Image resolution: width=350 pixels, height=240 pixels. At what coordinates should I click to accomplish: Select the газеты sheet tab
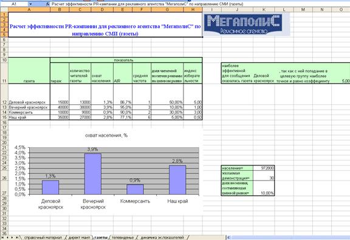[x=101, y=238]
